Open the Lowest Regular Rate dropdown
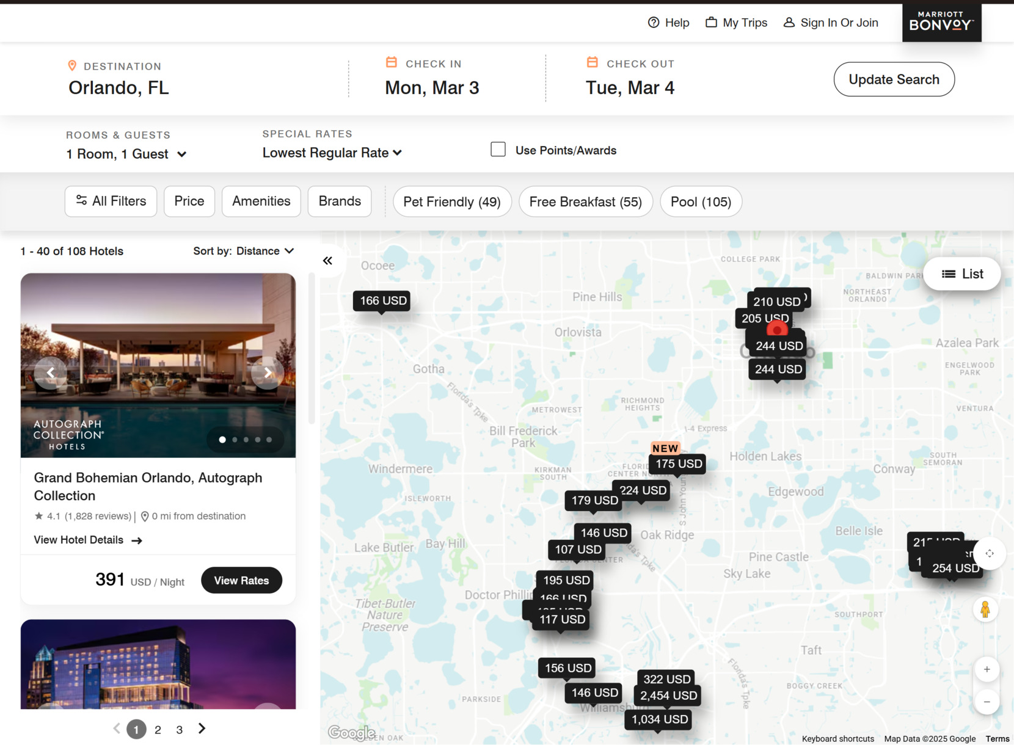 pyautogui.click(x=332, y=153)
